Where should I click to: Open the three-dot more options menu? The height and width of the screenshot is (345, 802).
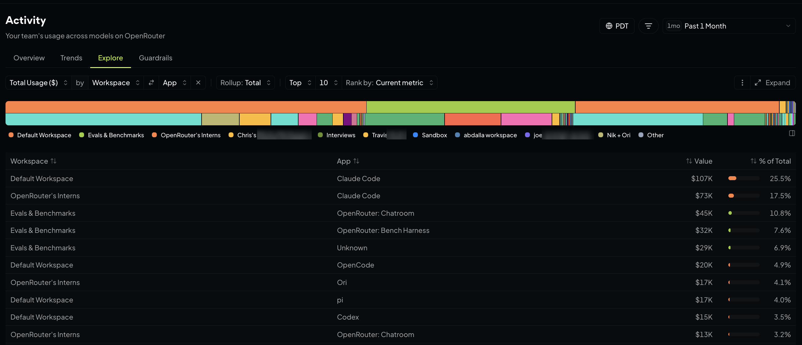tap(742, 83)
